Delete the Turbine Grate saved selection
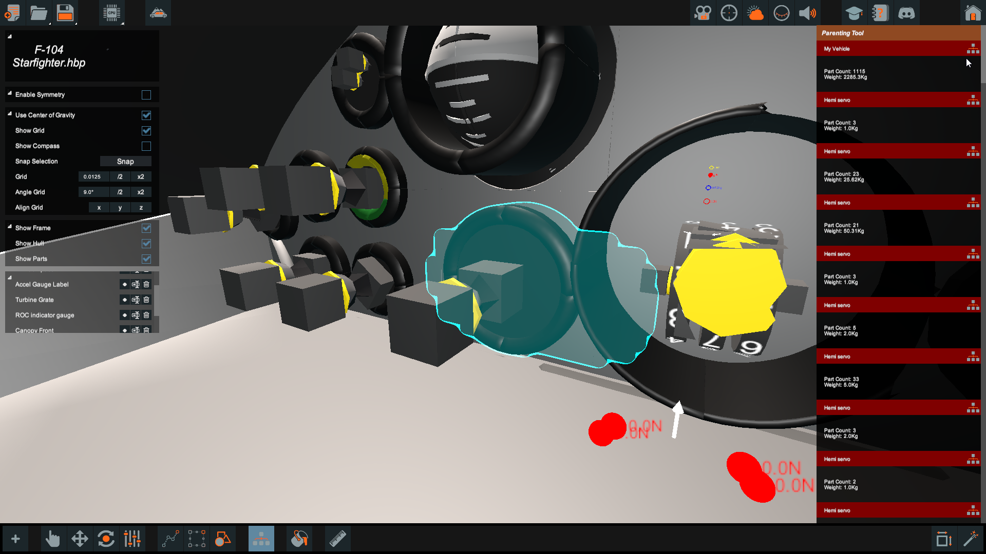 (146, 300)
